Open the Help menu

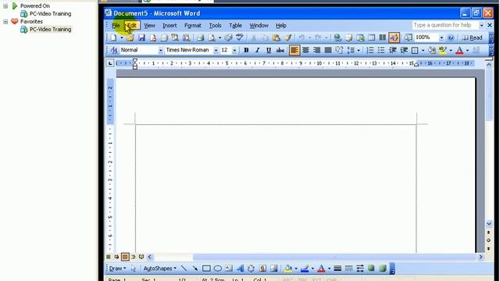tap(281, 26)
